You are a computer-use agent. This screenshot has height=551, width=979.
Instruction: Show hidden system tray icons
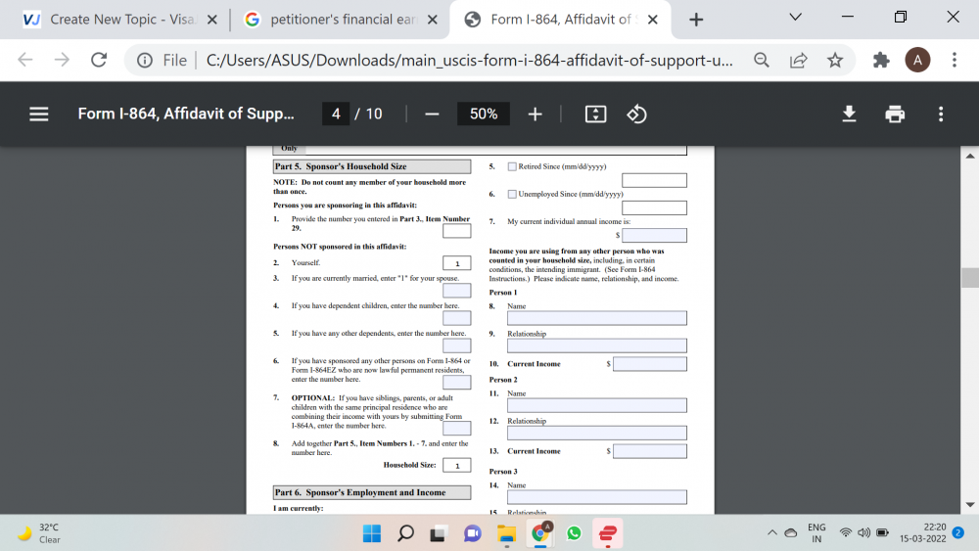[771, 533]
